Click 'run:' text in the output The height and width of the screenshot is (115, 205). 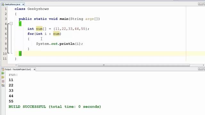click(x=13, y=75)
